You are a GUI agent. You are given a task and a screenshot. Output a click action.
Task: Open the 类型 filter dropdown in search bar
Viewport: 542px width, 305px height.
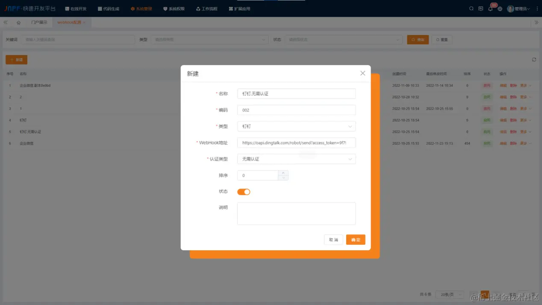click(209, 39)
